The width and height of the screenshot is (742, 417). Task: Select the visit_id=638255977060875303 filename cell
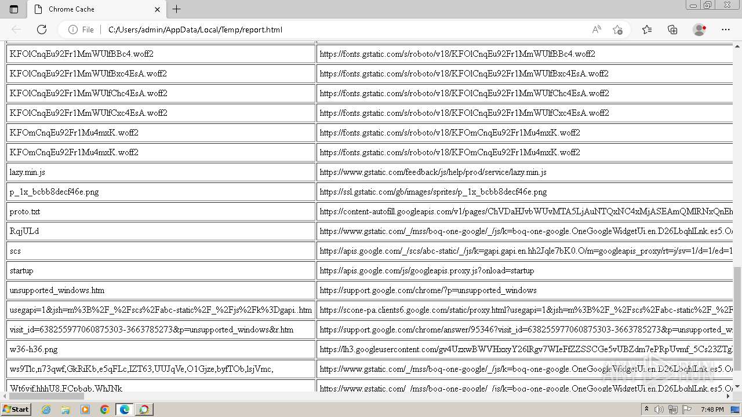161,330
